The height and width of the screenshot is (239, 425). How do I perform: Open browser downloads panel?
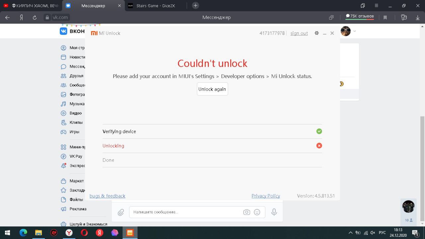click(x=418, y=17)
